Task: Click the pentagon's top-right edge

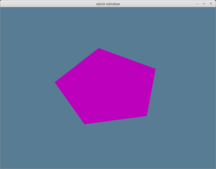Action: click(127, 58)
